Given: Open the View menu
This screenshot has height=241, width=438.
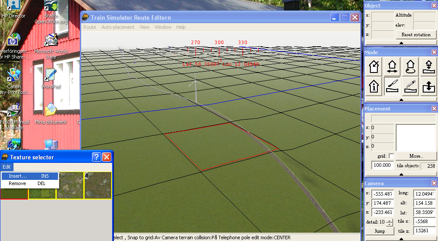Looking at the screenshot, I should click(x=144, y=27).
